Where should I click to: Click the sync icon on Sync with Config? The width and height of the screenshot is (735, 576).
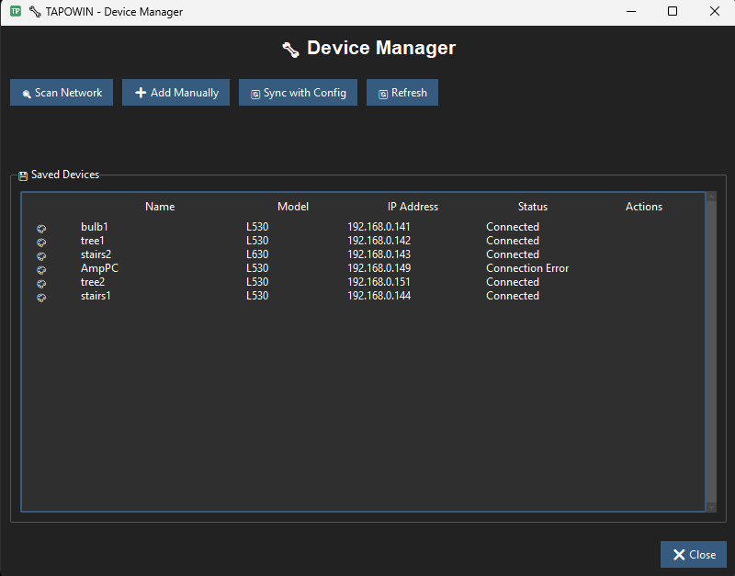pos(254,92)
